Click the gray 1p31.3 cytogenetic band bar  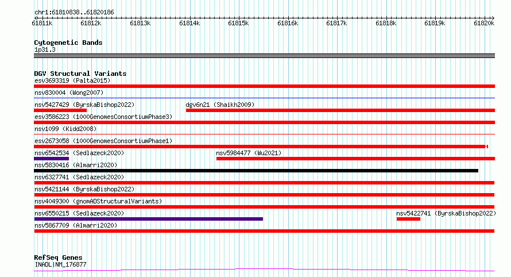coord(264,56)
